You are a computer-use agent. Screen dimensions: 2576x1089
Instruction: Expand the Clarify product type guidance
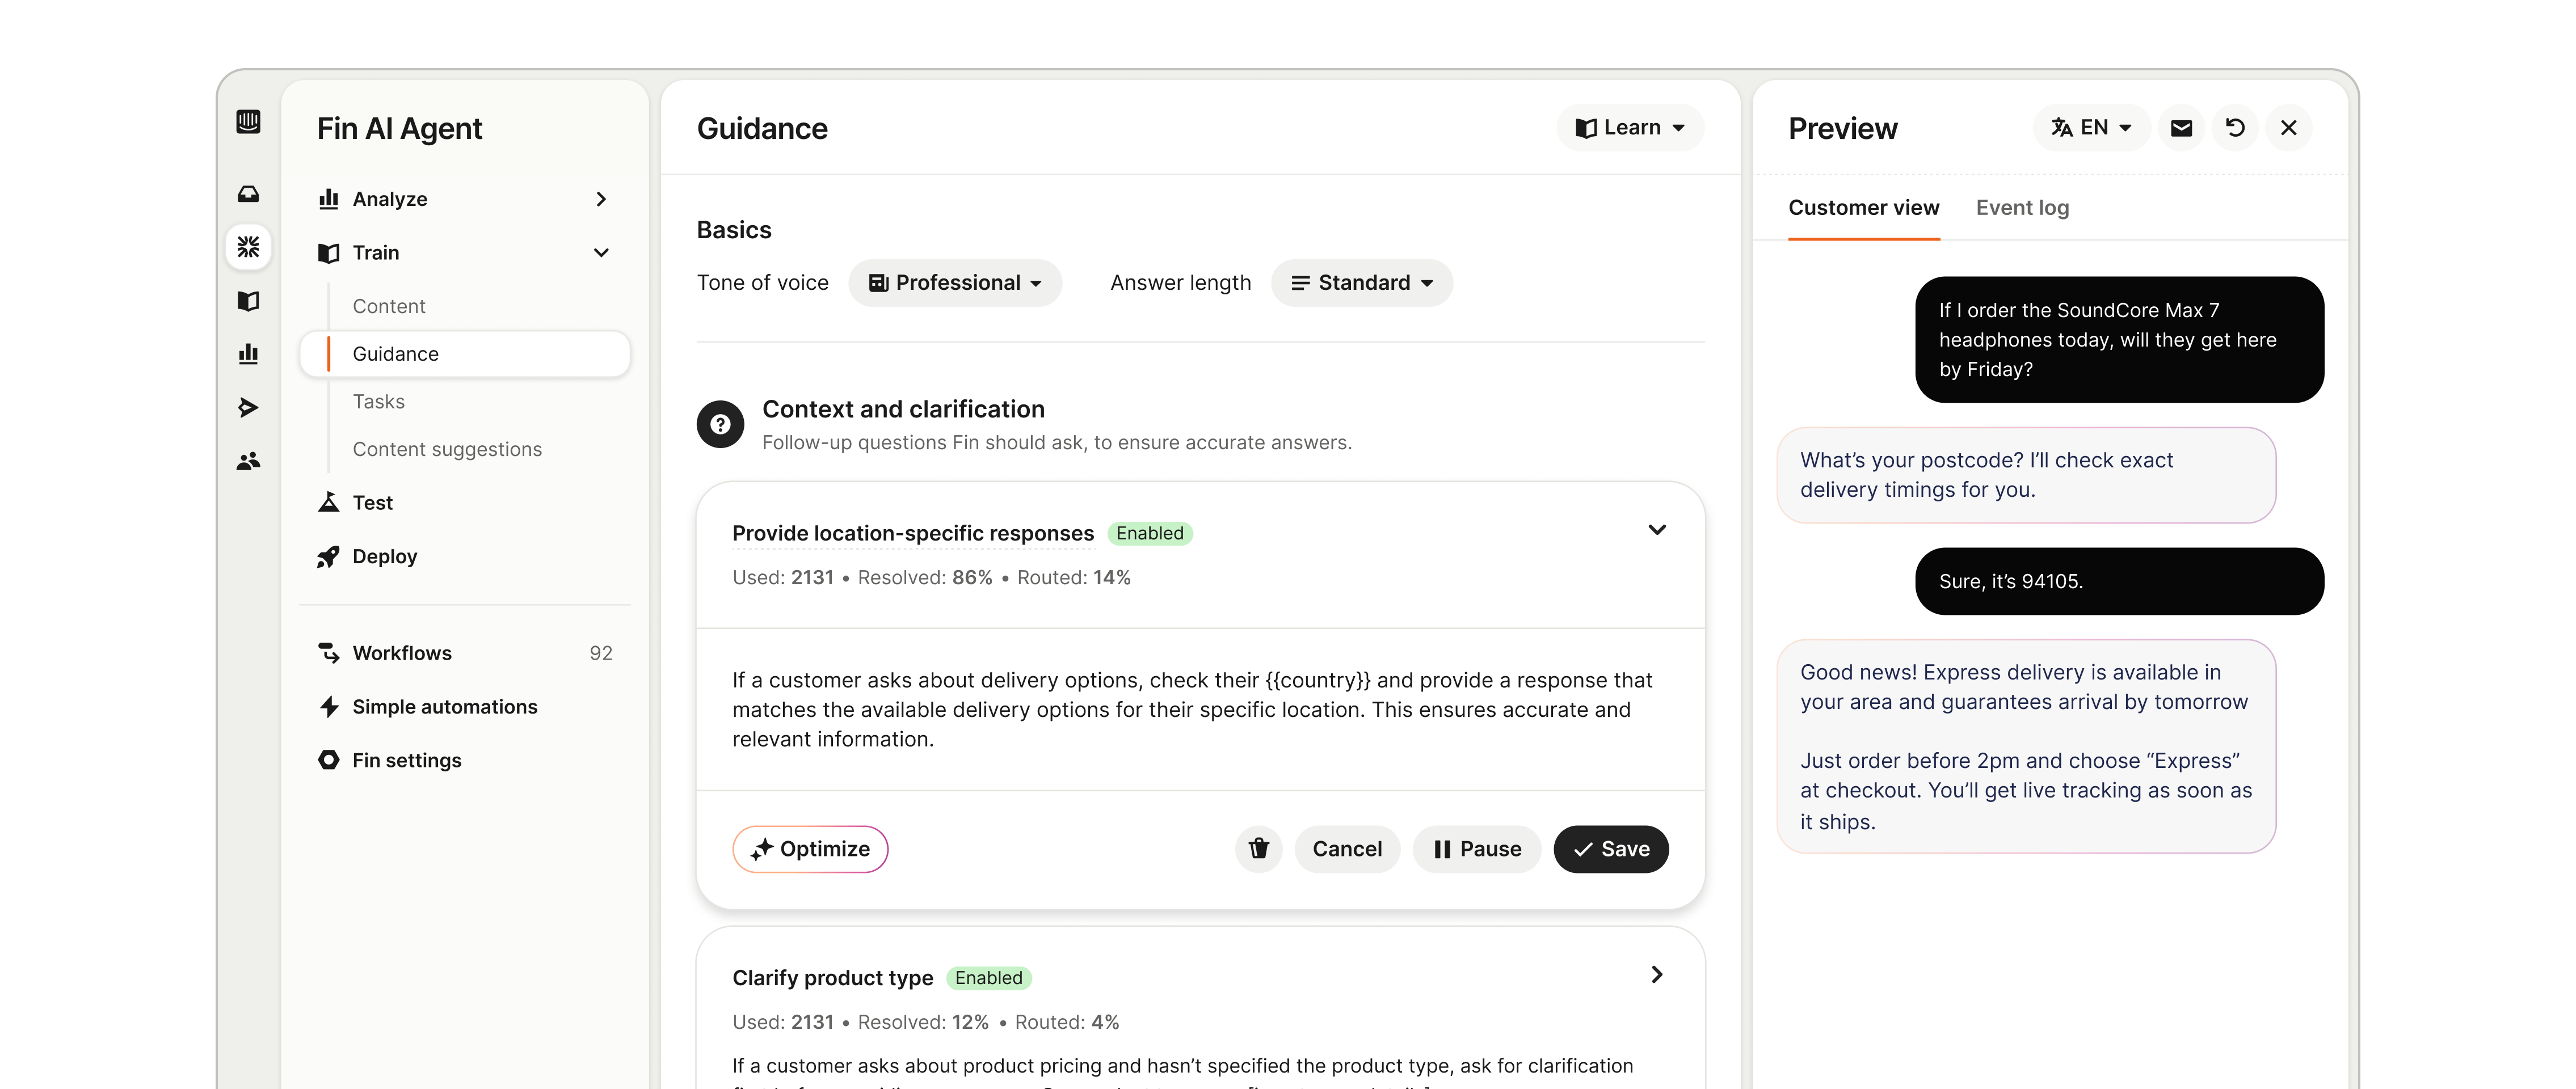[x=1656, y=975]
